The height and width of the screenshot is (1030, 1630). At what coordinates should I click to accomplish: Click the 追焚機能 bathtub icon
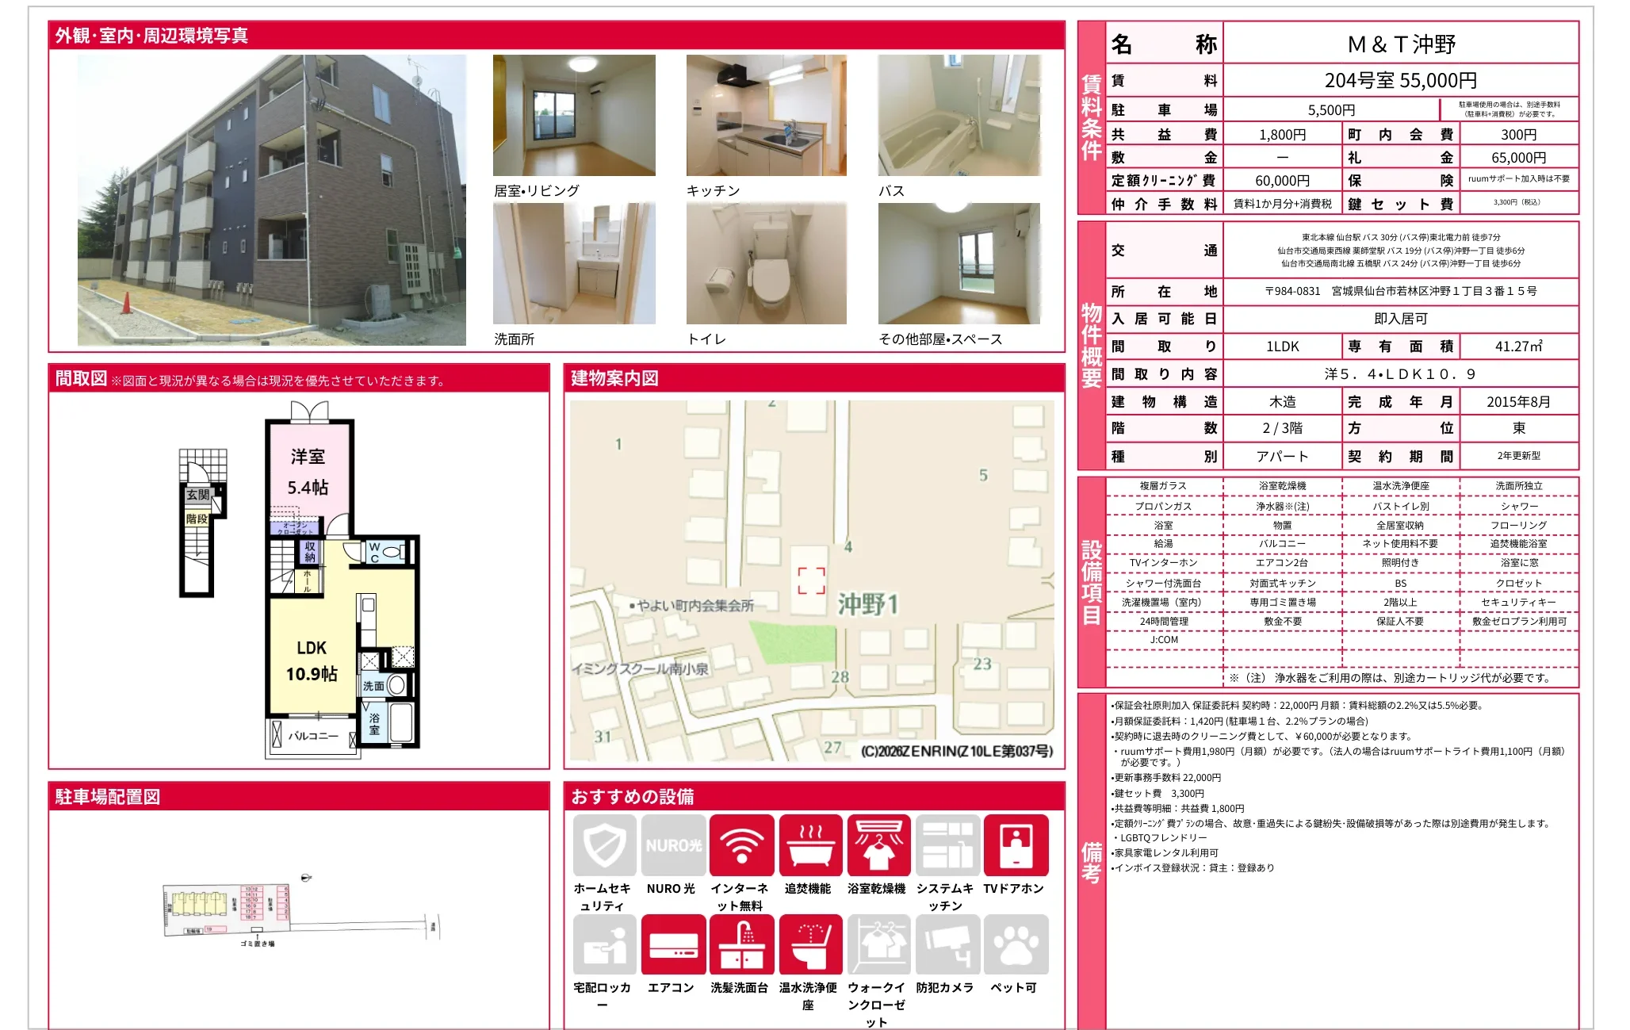(x=810, y=845)
